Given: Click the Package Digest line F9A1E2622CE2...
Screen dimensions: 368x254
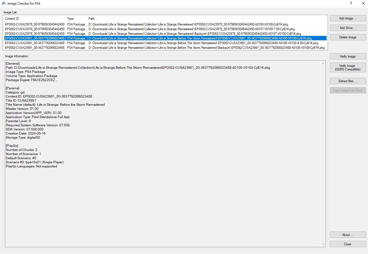Looking at the screenshot, I should 32,80.
